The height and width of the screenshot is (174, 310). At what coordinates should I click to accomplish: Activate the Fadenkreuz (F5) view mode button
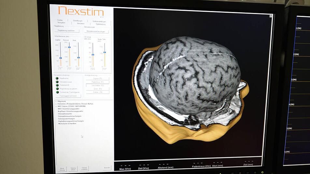pos(98,82)
